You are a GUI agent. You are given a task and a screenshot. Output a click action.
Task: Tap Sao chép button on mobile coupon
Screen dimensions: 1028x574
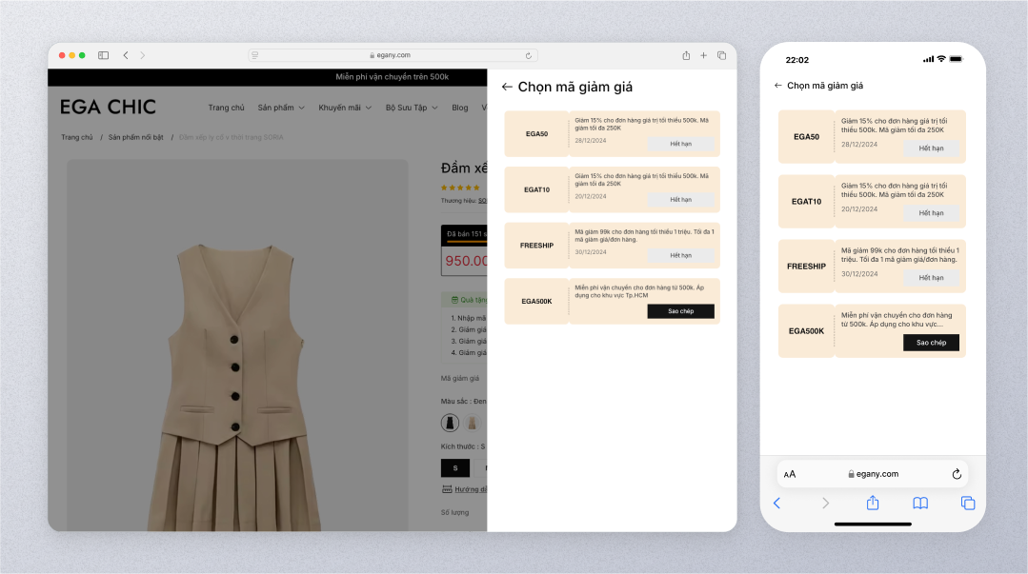(x=931, y=343)
